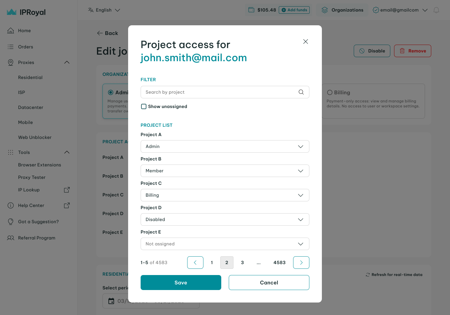This screenshot has width=450, height=315.
Task: Go to previous page of projects
Action: pyautogui.click(x=195, y=263)
